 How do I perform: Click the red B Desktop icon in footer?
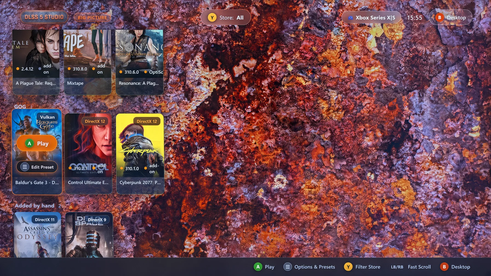[444, 267]
